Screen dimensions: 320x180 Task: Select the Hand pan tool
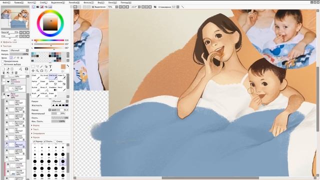(46, 71)
